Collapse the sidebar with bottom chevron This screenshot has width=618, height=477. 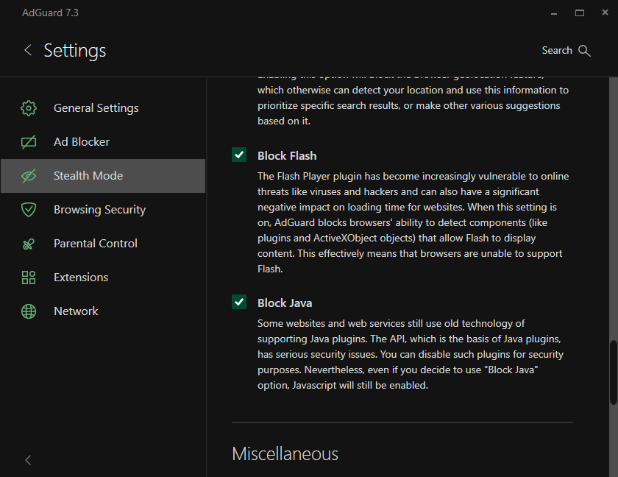(x=28, y=460)
